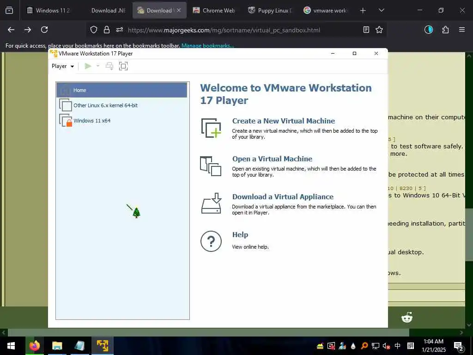Open the notification center icon
473x355 pixels.
tap(459, 346)
